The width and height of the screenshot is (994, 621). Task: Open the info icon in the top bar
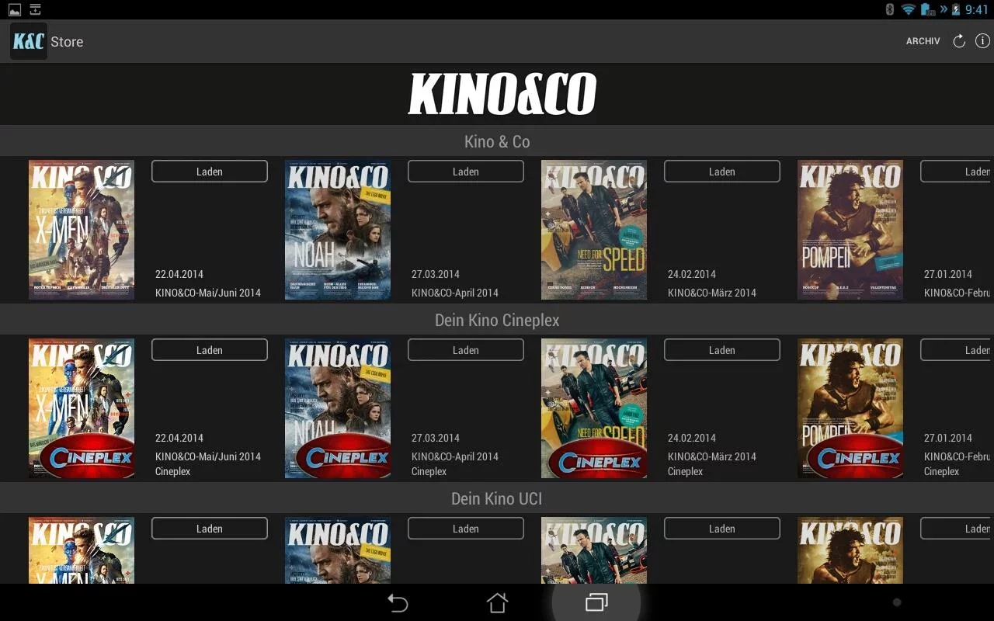(x=982, y=41)
